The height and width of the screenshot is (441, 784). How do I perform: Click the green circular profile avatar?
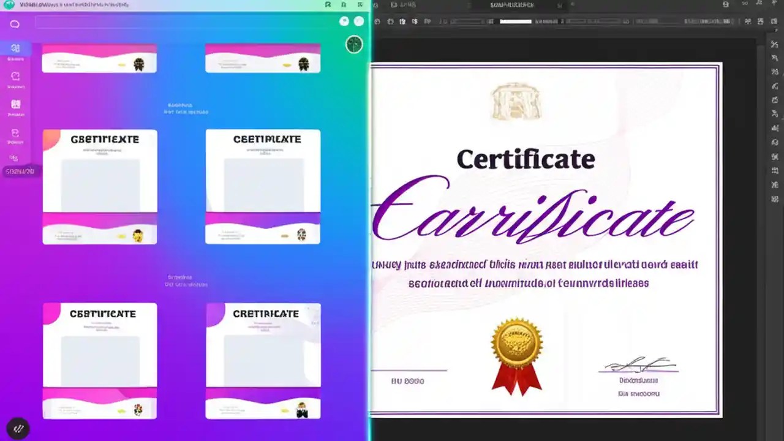pos(354,44)
